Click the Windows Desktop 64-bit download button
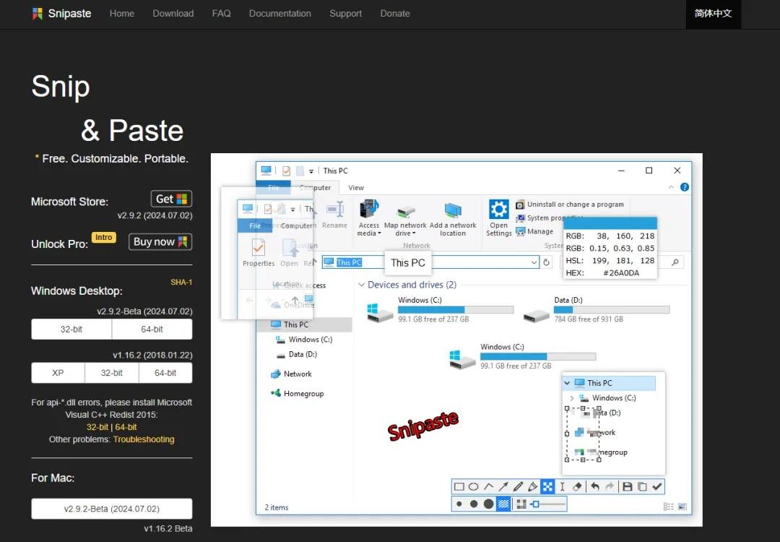The height and width of the screenshot is (542, 780). tap(152, 330)
